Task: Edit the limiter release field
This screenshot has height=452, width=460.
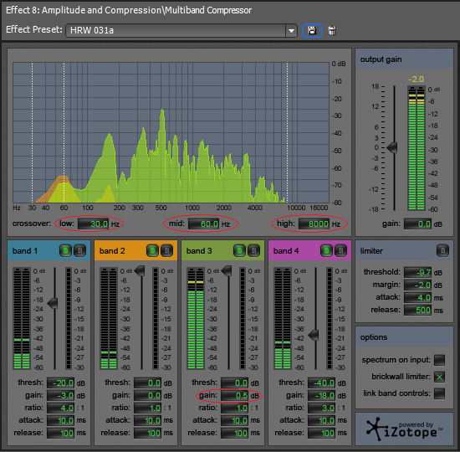Action: (418, 311)
